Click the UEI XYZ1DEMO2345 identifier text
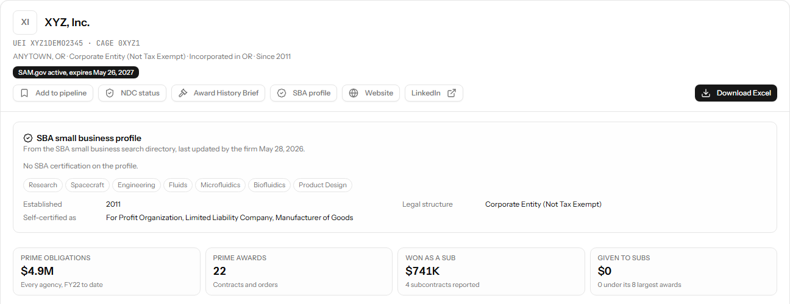The width and height of the screenshot is (790, 304). click(48, 43)
